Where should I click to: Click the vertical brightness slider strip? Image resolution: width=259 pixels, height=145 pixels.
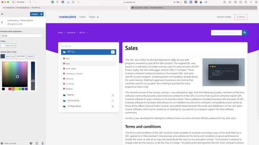(x=33, y=76)
